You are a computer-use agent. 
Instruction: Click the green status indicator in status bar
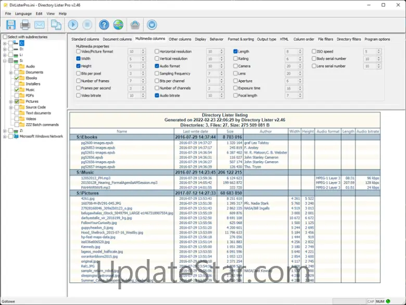pos(388,301)
